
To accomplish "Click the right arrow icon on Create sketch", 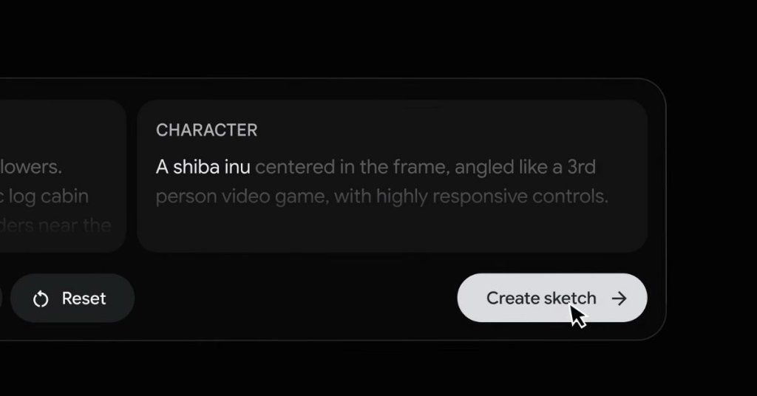I will (619, 298).
